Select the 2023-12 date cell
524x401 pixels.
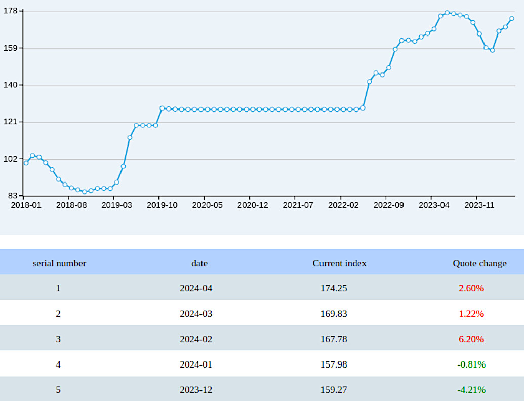coord(196,390)
